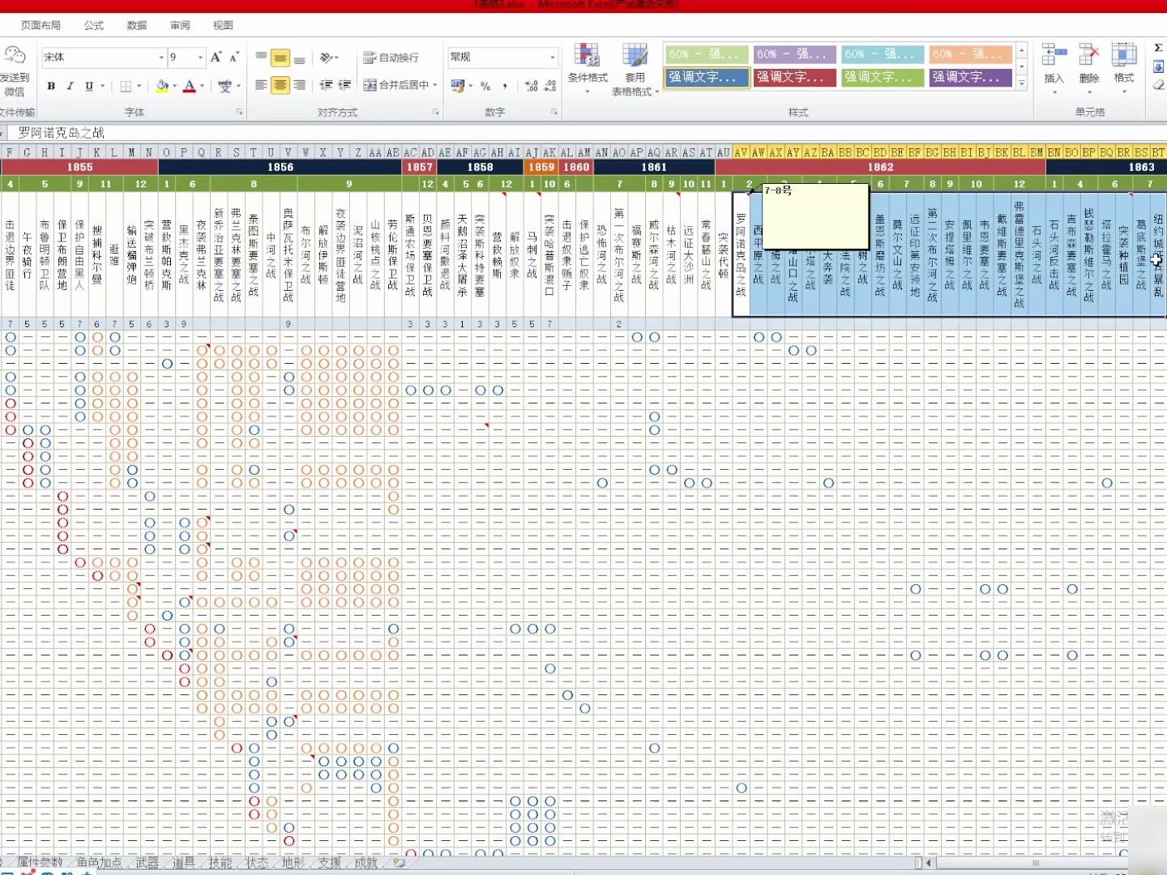
Task: Open the Page Layout (页面布局) tab
Action: pyautogui.click(x=41, y=25)
